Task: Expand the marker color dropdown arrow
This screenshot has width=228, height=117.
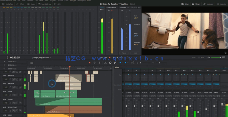Action: (128, 63)
